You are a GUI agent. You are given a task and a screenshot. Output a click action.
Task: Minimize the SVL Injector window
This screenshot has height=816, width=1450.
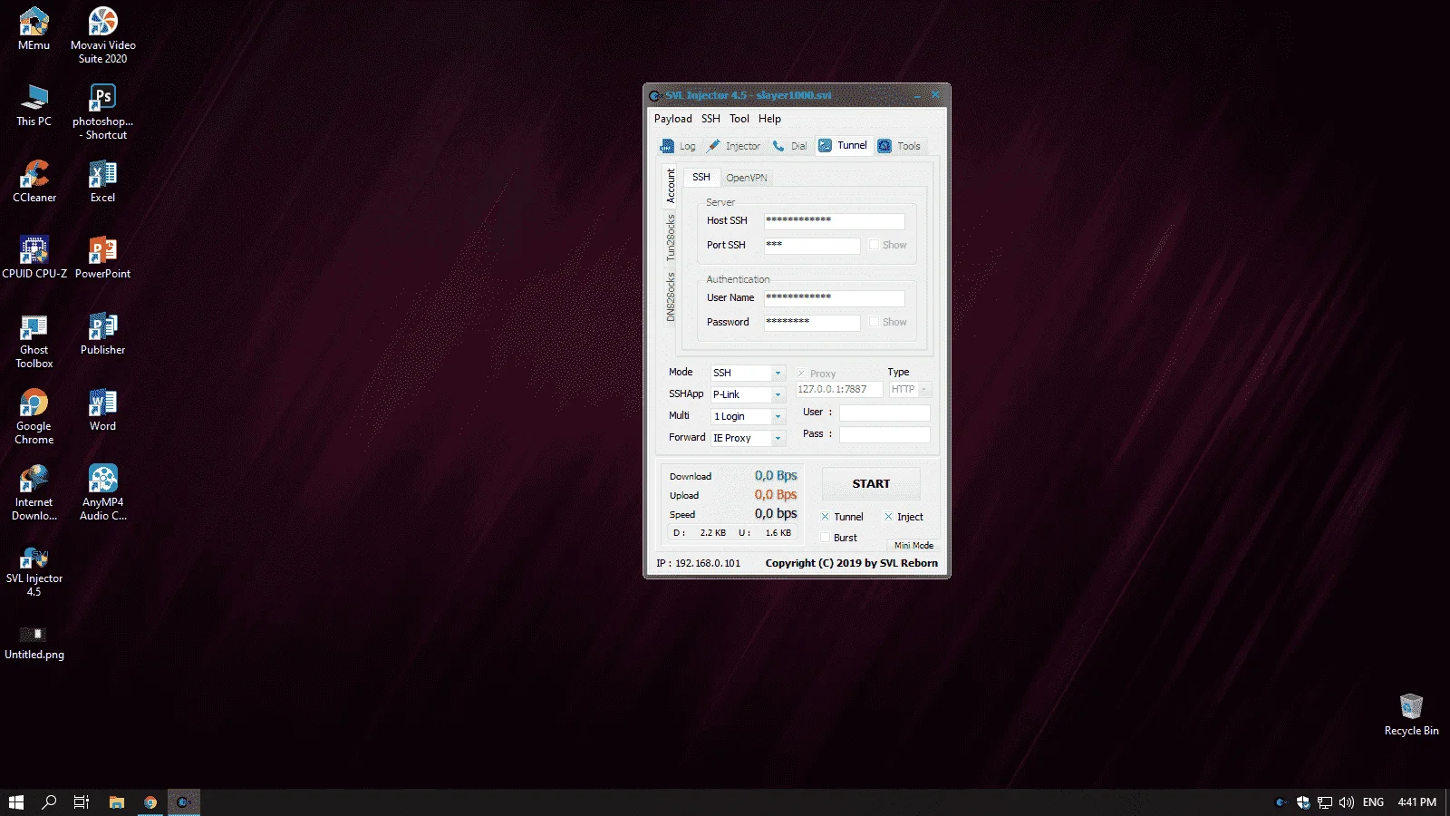tap(917, 95)
